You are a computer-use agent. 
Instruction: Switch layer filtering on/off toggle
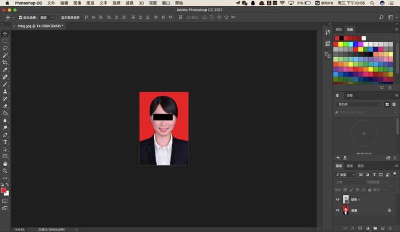(x=395, y=174)
